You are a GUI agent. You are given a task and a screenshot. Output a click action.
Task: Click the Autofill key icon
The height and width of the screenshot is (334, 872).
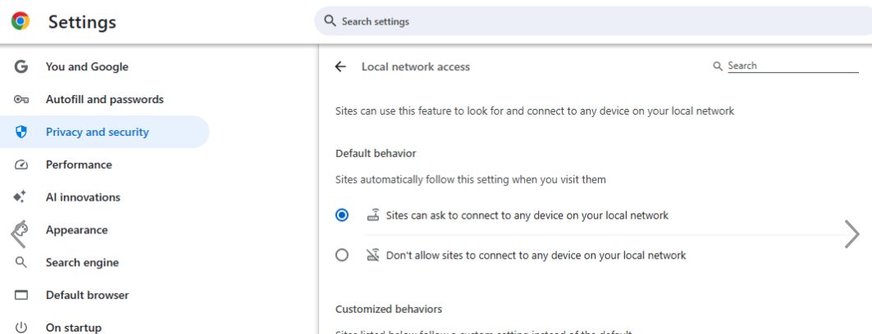pos(21,100)
